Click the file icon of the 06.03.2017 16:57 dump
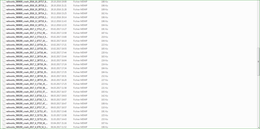This screenshot has height=129, width=260. tap(4, 92)
